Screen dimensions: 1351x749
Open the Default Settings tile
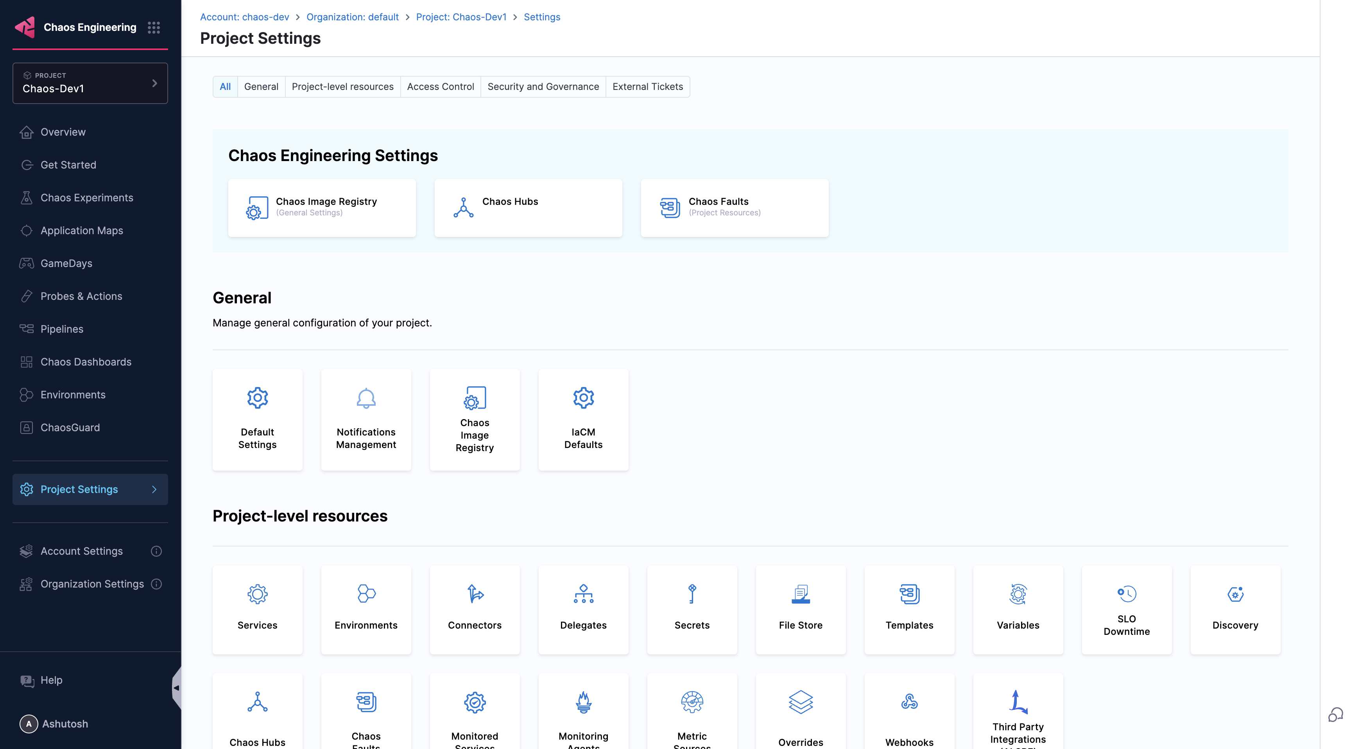click(257, 419)
